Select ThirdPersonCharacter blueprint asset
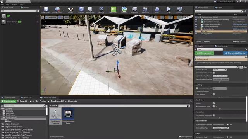The width and height of the screenshot is (248, 139). click(55, 116)
